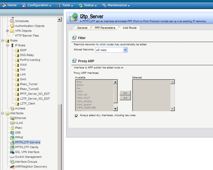Click the IPsec padlock icon
Image resolution: width=213 pixels, height=170 pixels.
12,128
